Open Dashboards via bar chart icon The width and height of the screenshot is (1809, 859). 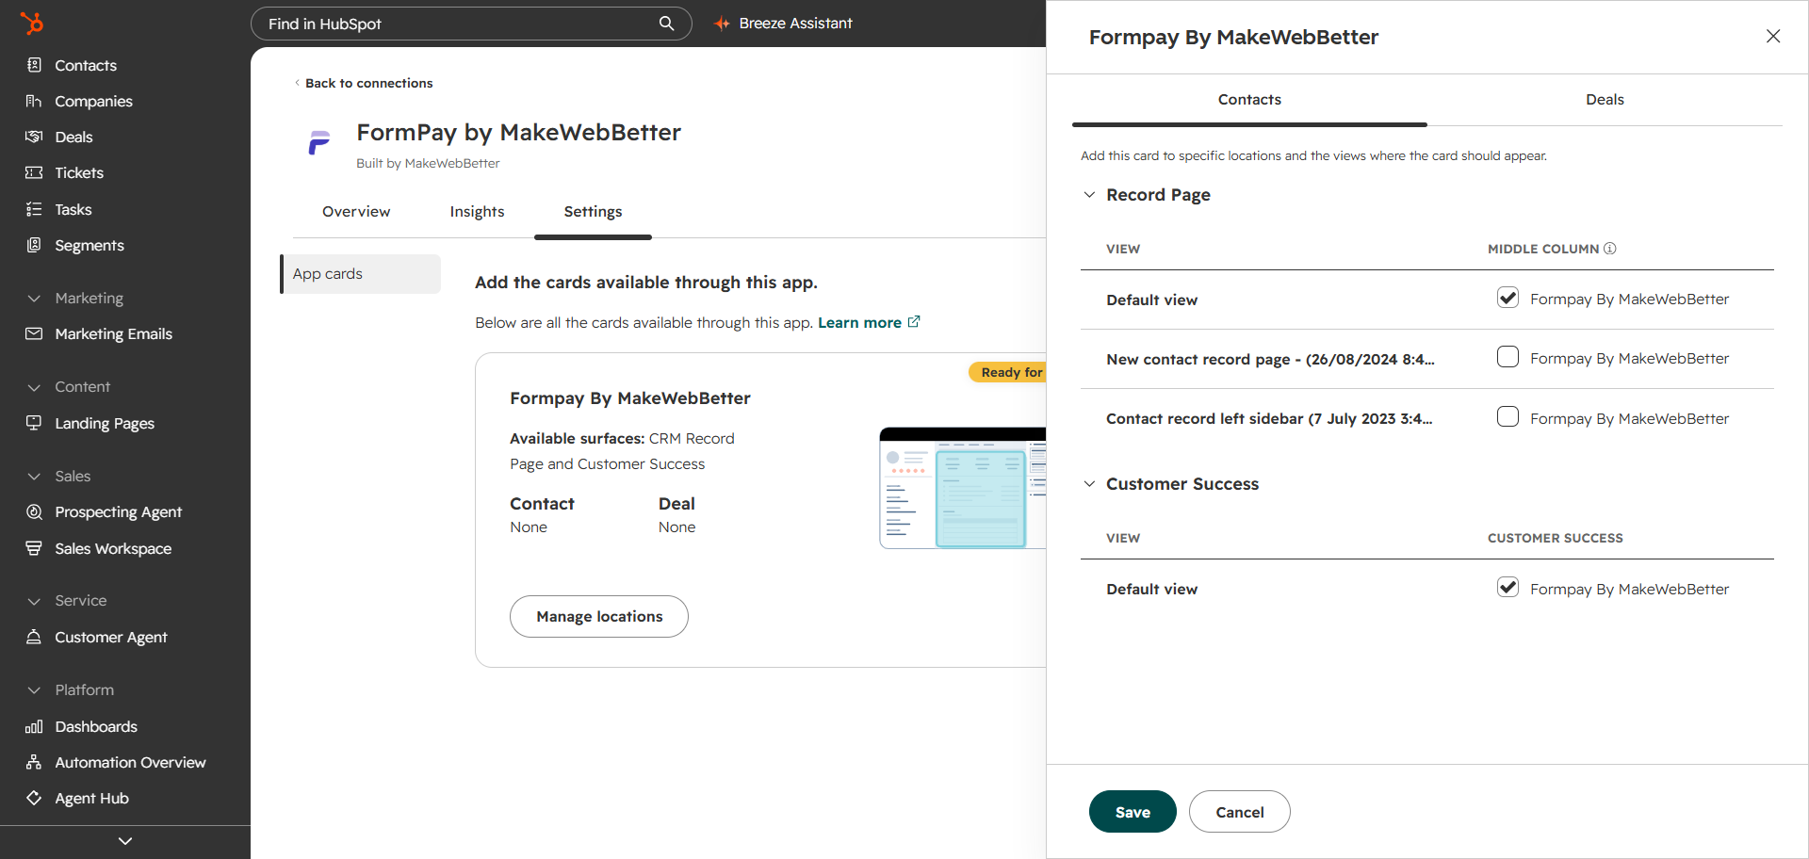pos(34,726)
